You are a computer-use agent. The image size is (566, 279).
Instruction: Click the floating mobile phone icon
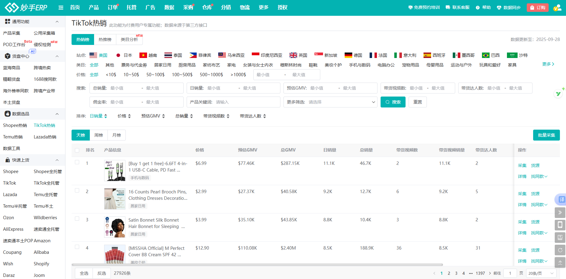(x=560, y=225)
